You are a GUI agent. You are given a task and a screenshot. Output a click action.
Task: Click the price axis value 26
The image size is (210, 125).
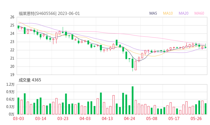pyautogui.click(x=12, y=17)
